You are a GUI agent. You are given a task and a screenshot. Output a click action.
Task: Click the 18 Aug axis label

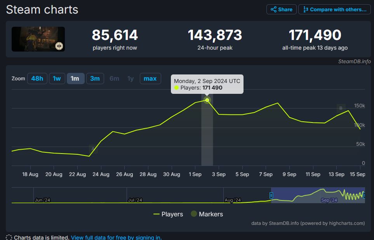coord(30,174)
